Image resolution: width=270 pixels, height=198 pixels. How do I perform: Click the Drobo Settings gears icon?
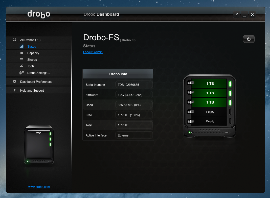point(21,73)
